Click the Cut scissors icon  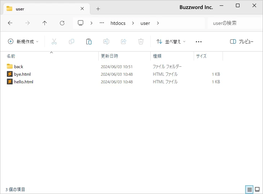[54, 41]
